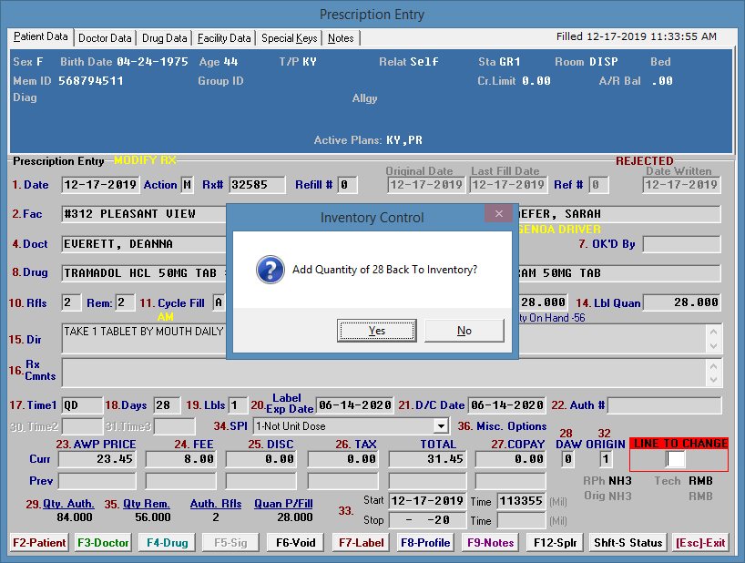The image size is (745, 563).
Task: Select the Facility Data tab
Action: 224,38
